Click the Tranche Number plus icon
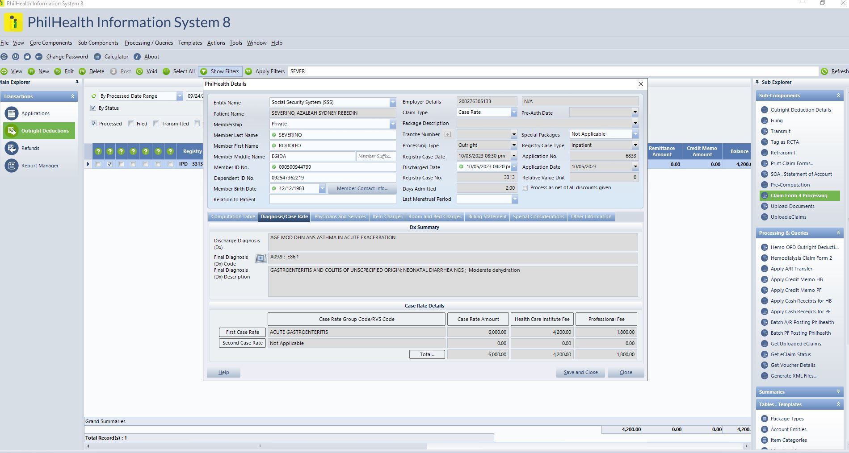Viewport: 849px width, 453px height. (x=447, y=134)
